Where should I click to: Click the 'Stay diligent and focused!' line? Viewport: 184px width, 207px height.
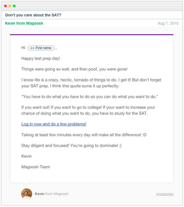pos(71,145)
